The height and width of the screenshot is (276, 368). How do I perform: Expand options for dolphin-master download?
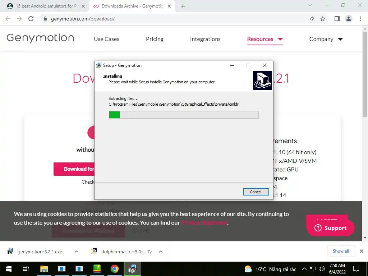(x=161, y=252)
